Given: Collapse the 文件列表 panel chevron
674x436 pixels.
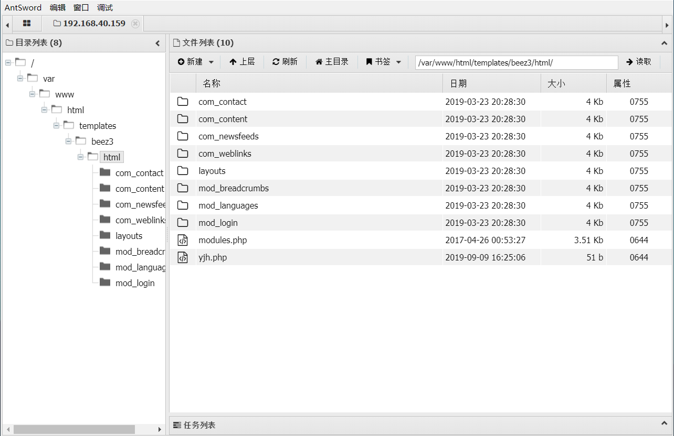Looking at the screenshot, I should click(664, 43).
